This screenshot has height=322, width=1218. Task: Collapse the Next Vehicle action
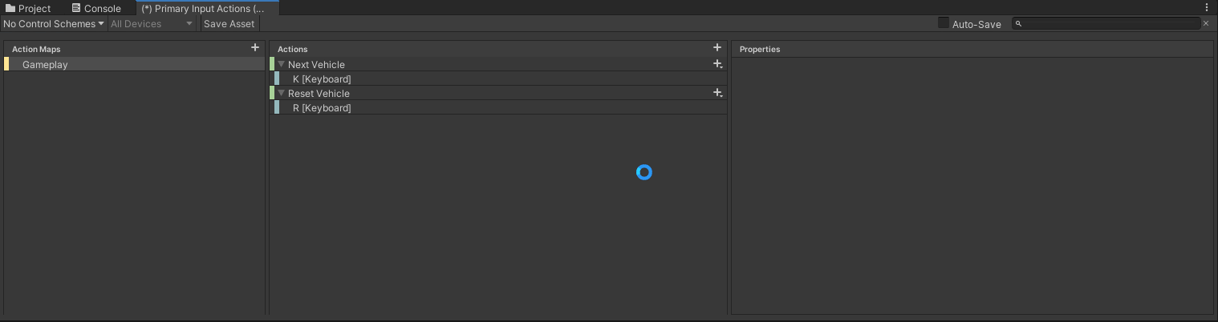[282, 64]
